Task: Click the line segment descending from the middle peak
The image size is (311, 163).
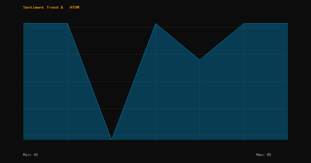Action: pos(178,42)
